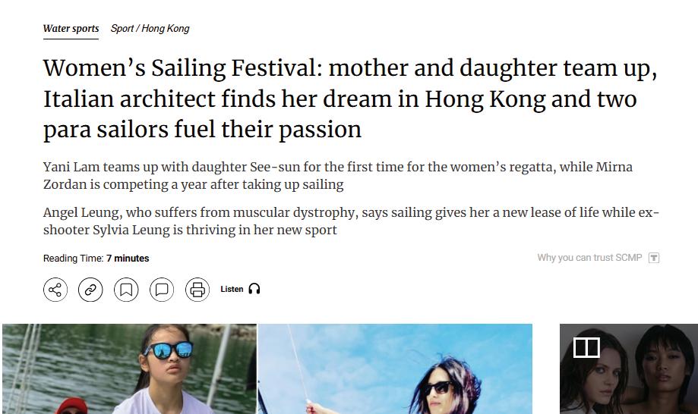Open photo of girl wearing mirrored sunglasses
Image resolution: width=698 pixels, height=414 pixels.
pos(130,369)
